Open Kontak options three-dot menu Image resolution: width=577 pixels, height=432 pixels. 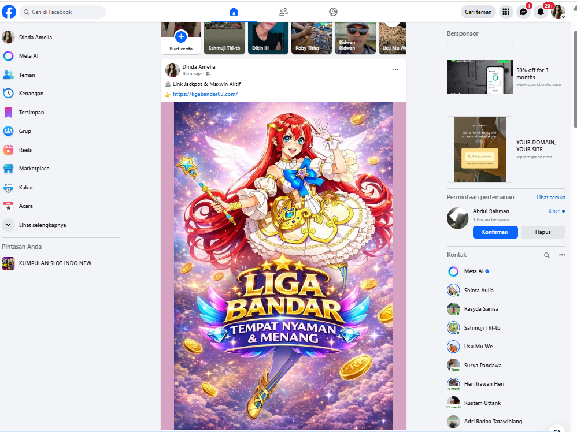click(x=562, y=255)
